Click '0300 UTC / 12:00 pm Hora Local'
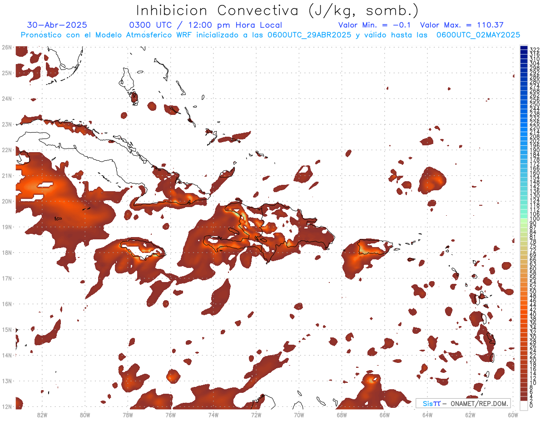The image size is (545, 421). [x=205, y=25]
